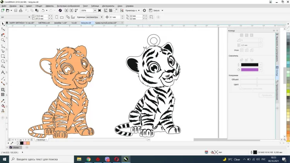Choose contour To Center option

coord(242,35)
